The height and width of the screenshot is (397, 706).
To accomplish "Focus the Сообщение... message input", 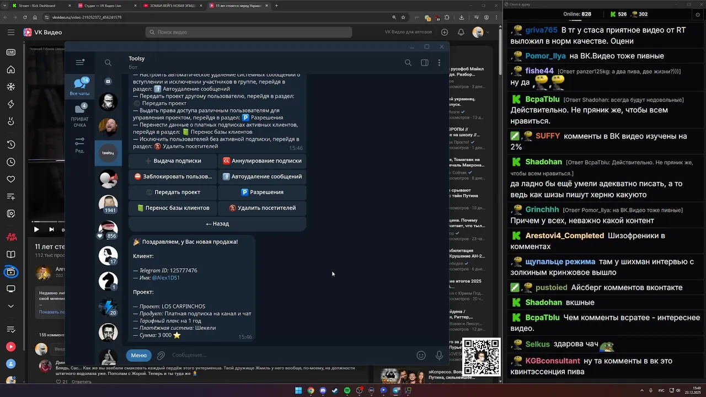I will coord(290,356).
